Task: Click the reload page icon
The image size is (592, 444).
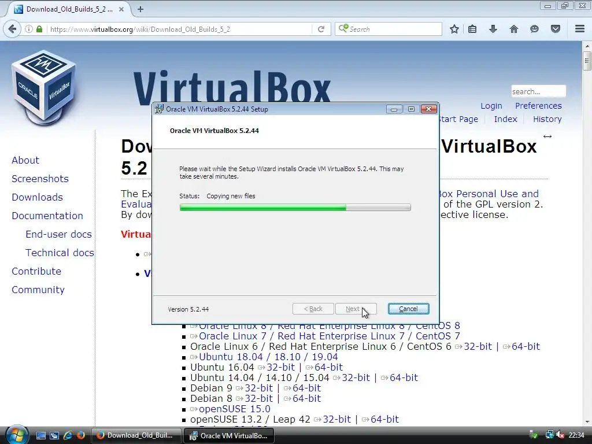Action: click(321, 29)
